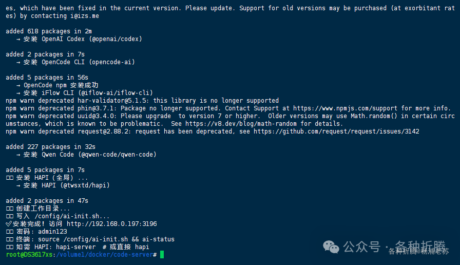
Task: Click the green checkmark before 安装完成
Action: point(9,224)
